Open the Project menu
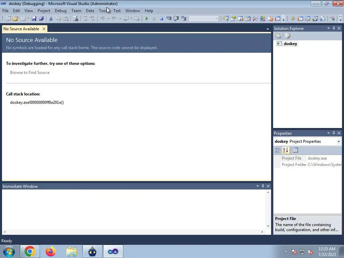This screenshot has height=258, width=344. pos(44,10)
